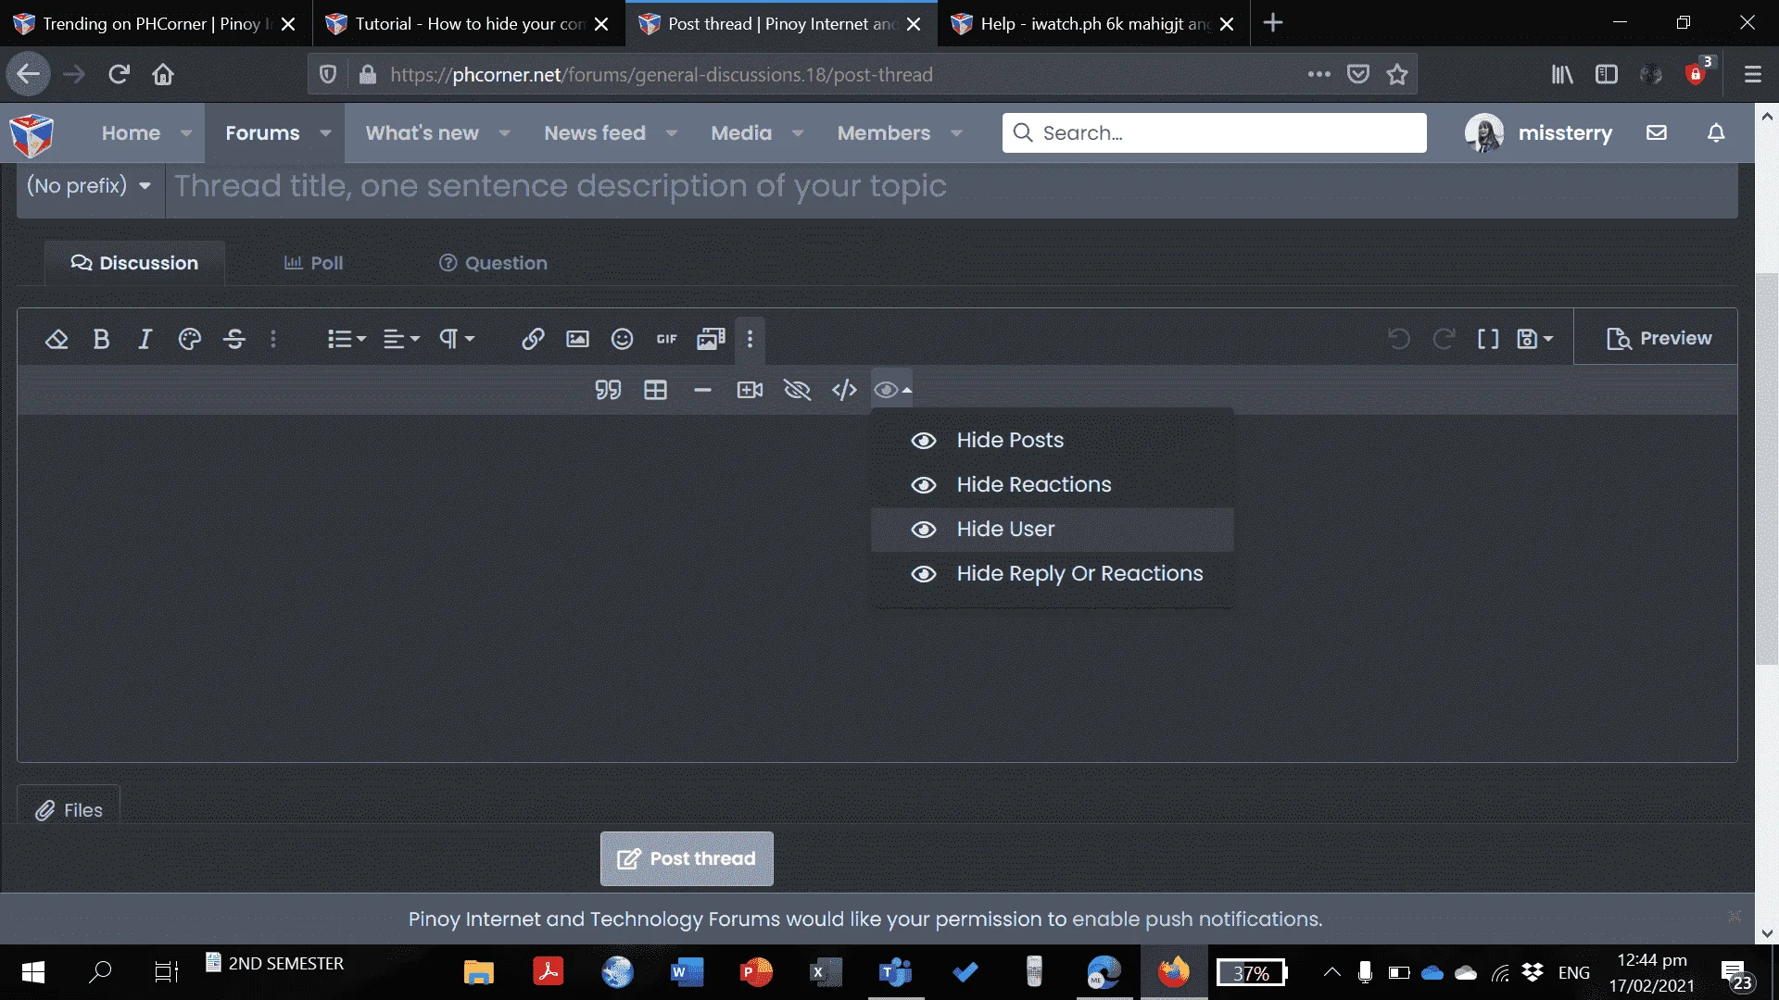Viewport: 1779px width, 1000px height.
Task: Open Windows Start menu
Action: point(33,972)
